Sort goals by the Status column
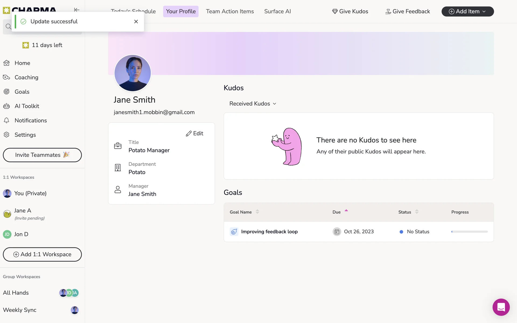This screenshot has height=323, width=517. pyautogui.click(x=417, y=212)
